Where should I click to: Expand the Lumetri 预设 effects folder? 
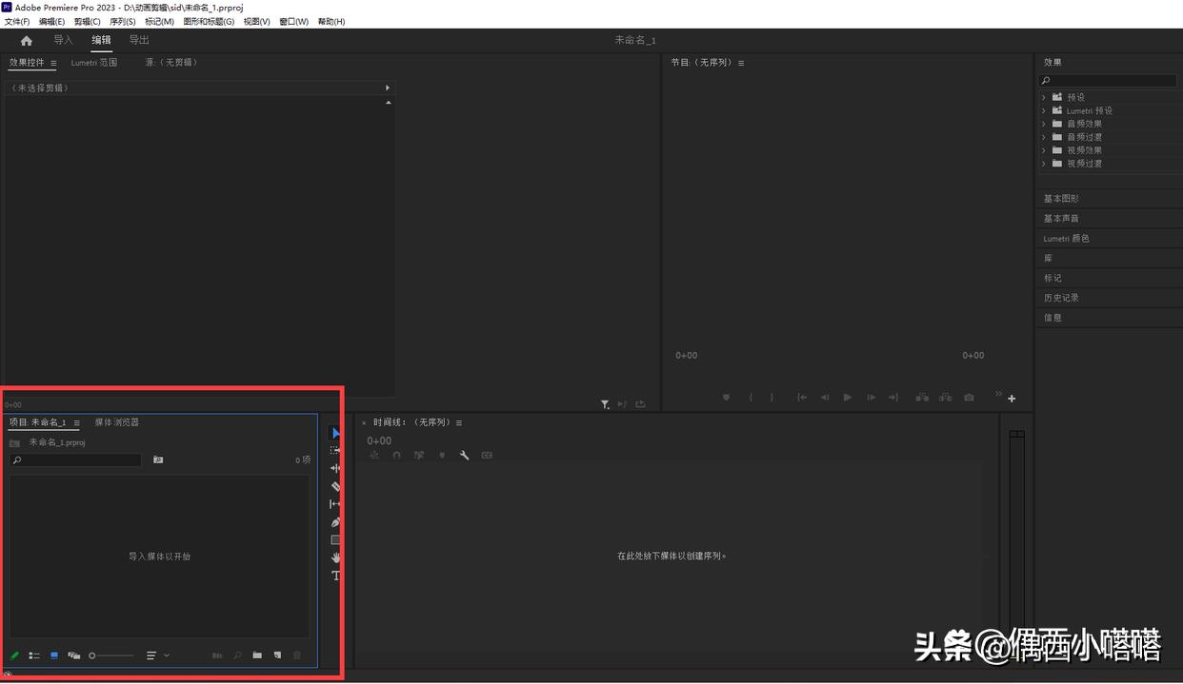(1044, 110)
